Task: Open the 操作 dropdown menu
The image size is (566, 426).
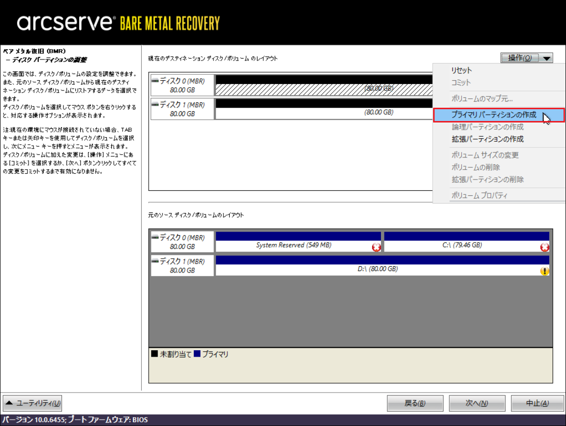Action: (x=527, y=58)
